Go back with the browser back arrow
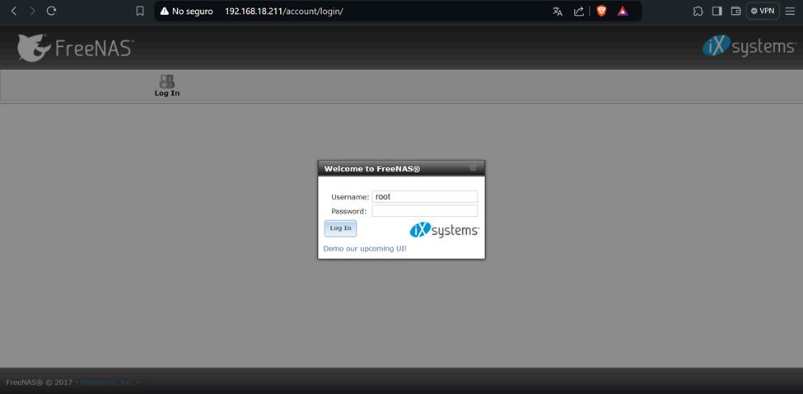The image size is (803, 394). [14, 11]
